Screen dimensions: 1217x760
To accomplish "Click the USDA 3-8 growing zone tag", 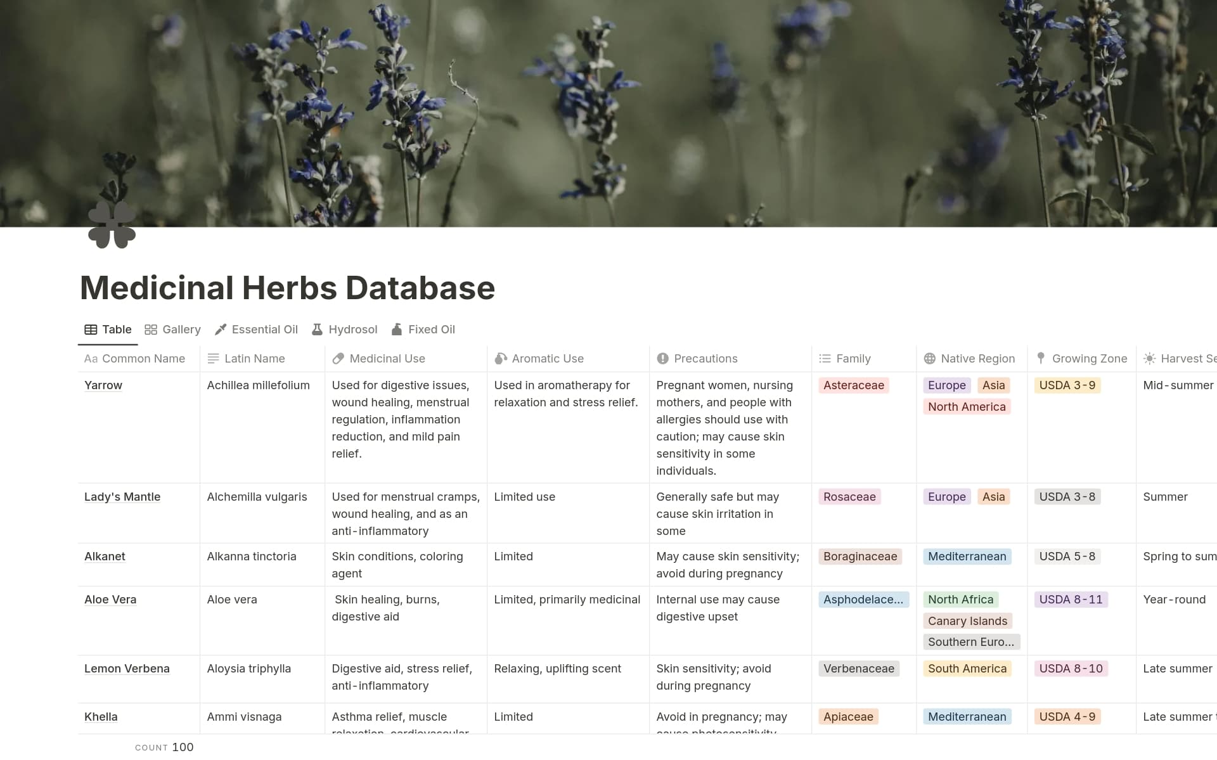I will tap(1067, 497).
